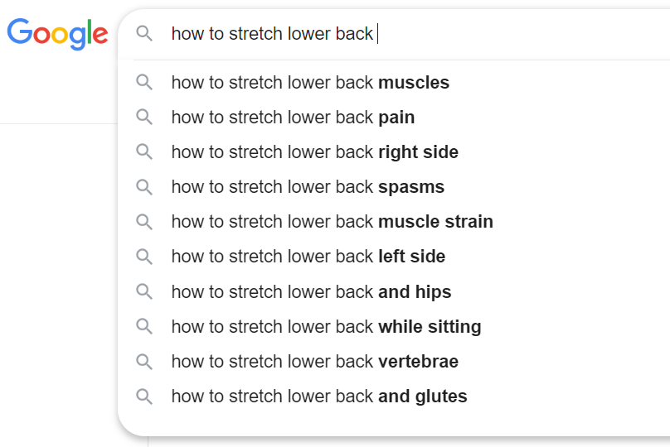Select 'how to stretch lower back pain'
Screen dimensions: 670x447
click(293, 118)
